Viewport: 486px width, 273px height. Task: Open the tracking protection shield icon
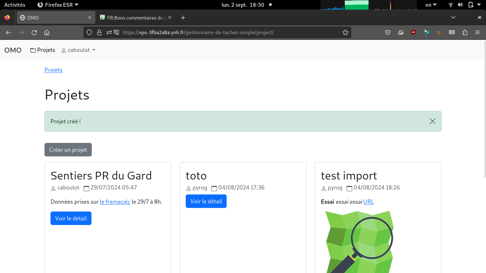[x=89, y=32]
